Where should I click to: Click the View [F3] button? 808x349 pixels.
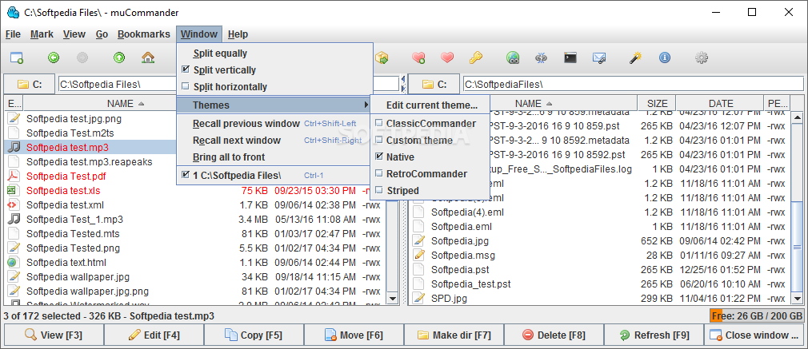(54, 335)
